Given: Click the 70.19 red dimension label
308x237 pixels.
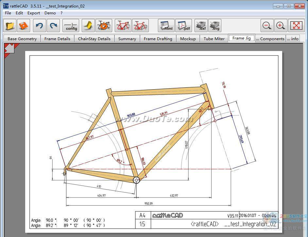Looking at the screenshot, I should (224, 85).
